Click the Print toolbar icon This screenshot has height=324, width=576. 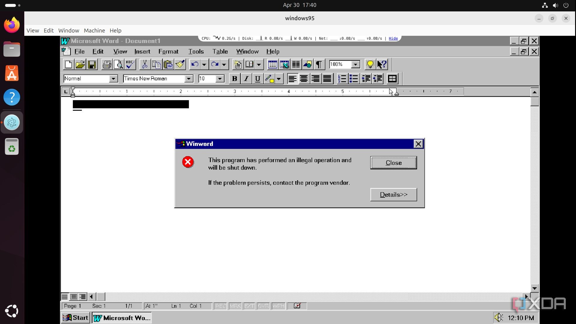point(107,64)
